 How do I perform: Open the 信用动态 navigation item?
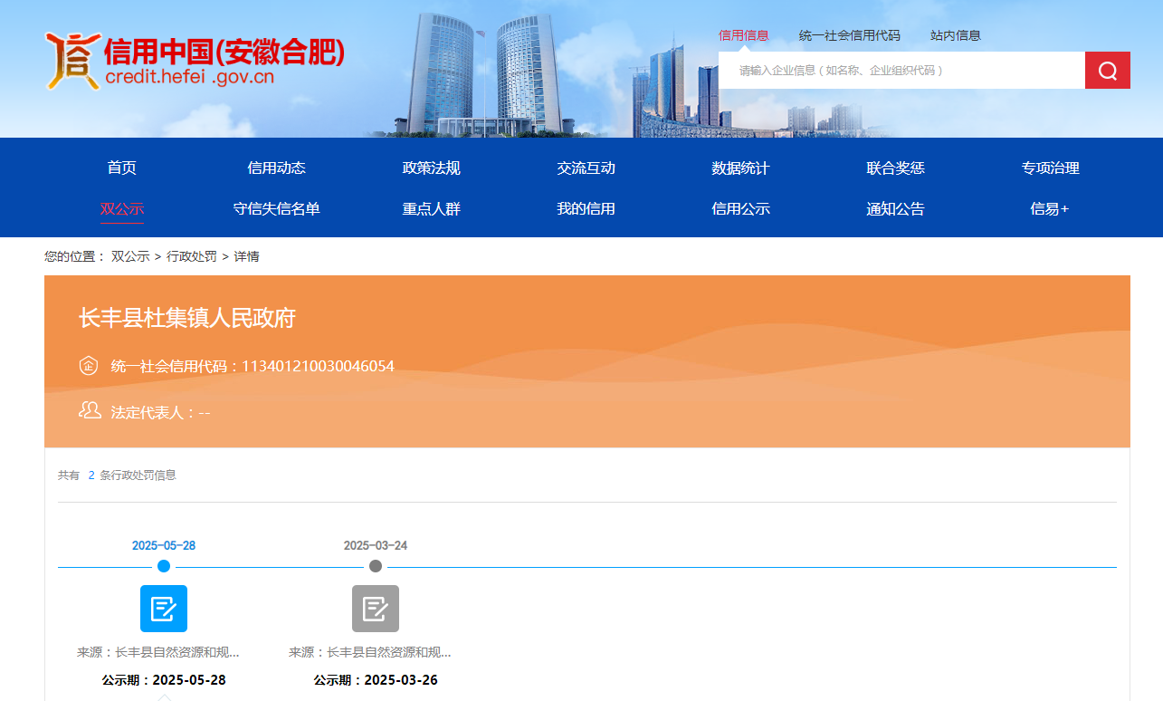click(x=277, y=168)
